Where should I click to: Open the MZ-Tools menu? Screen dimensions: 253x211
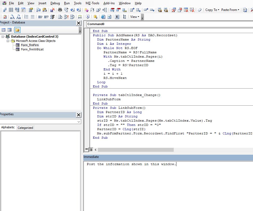[92, 3]
